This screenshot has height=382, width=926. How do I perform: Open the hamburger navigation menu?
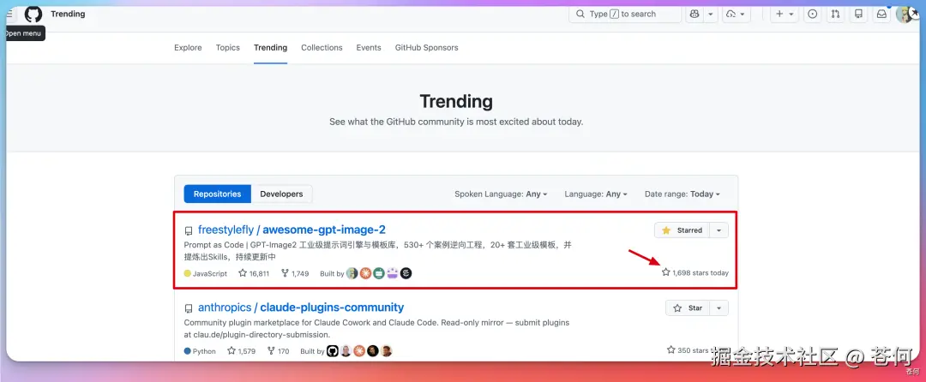coord(9,15)
